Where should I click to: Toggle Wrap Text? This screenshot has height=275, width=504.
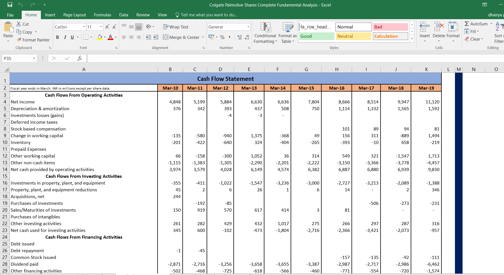176,27
